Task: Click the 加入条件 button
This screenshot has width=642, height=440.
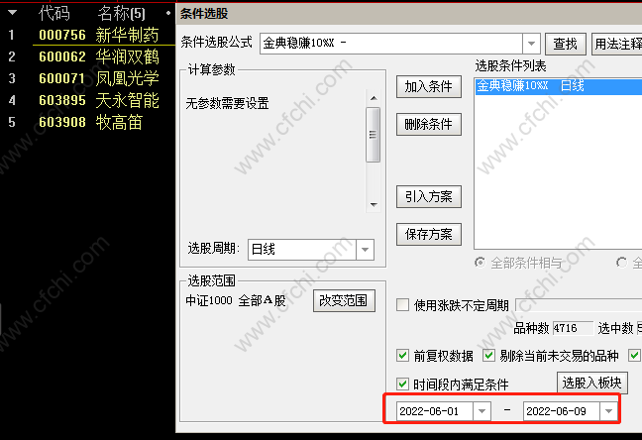Action: click(x=429, y=87)
